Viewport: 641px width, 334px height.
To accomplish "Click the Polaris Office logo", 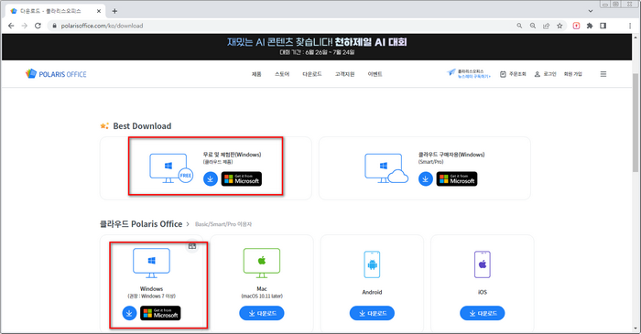I will click(56, 74).
